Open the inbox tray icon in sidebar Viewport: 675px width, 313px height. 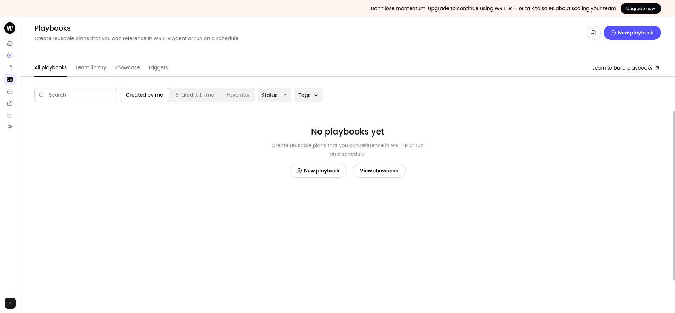(10, 44)
